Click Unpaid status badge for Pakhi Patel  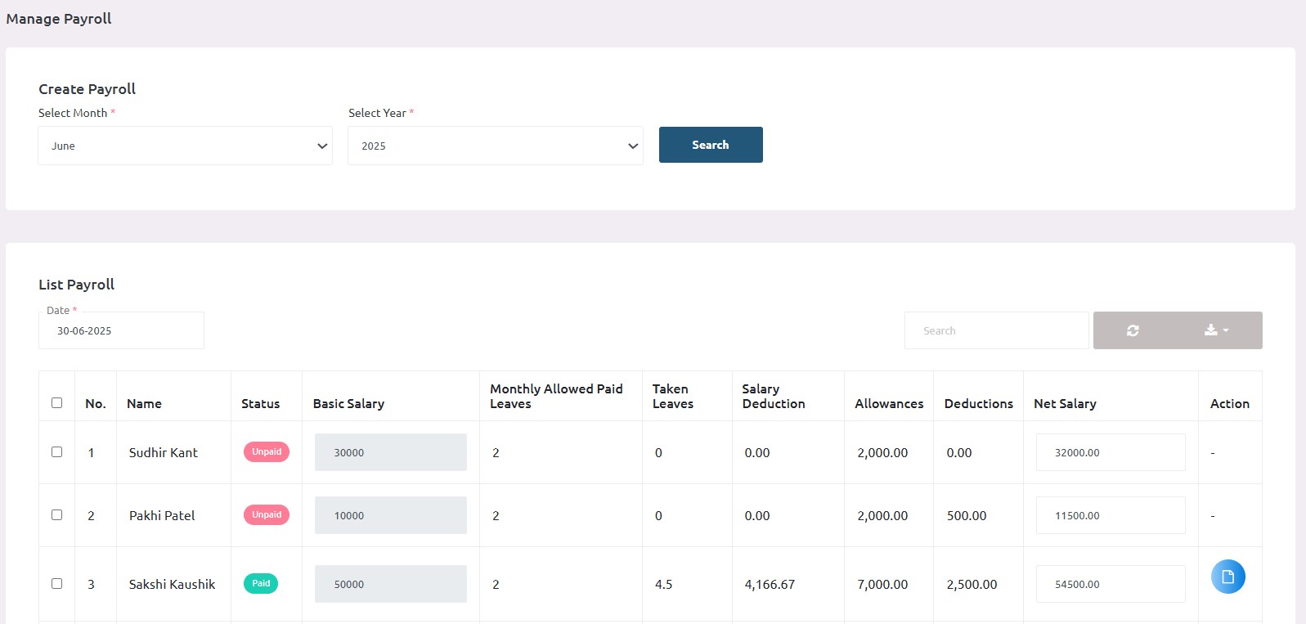267,514
